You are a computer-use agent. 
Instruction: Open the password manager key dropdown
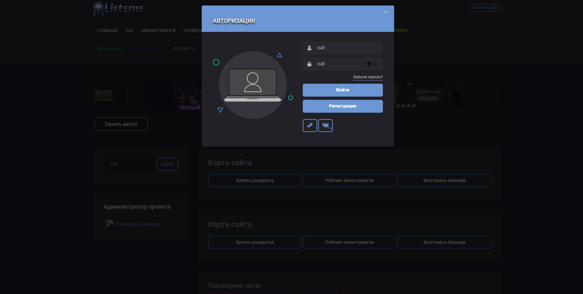click(x=371, y=64)
